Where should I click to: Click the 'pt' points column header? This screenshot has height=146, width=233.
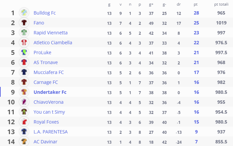(x=195, y=5)
